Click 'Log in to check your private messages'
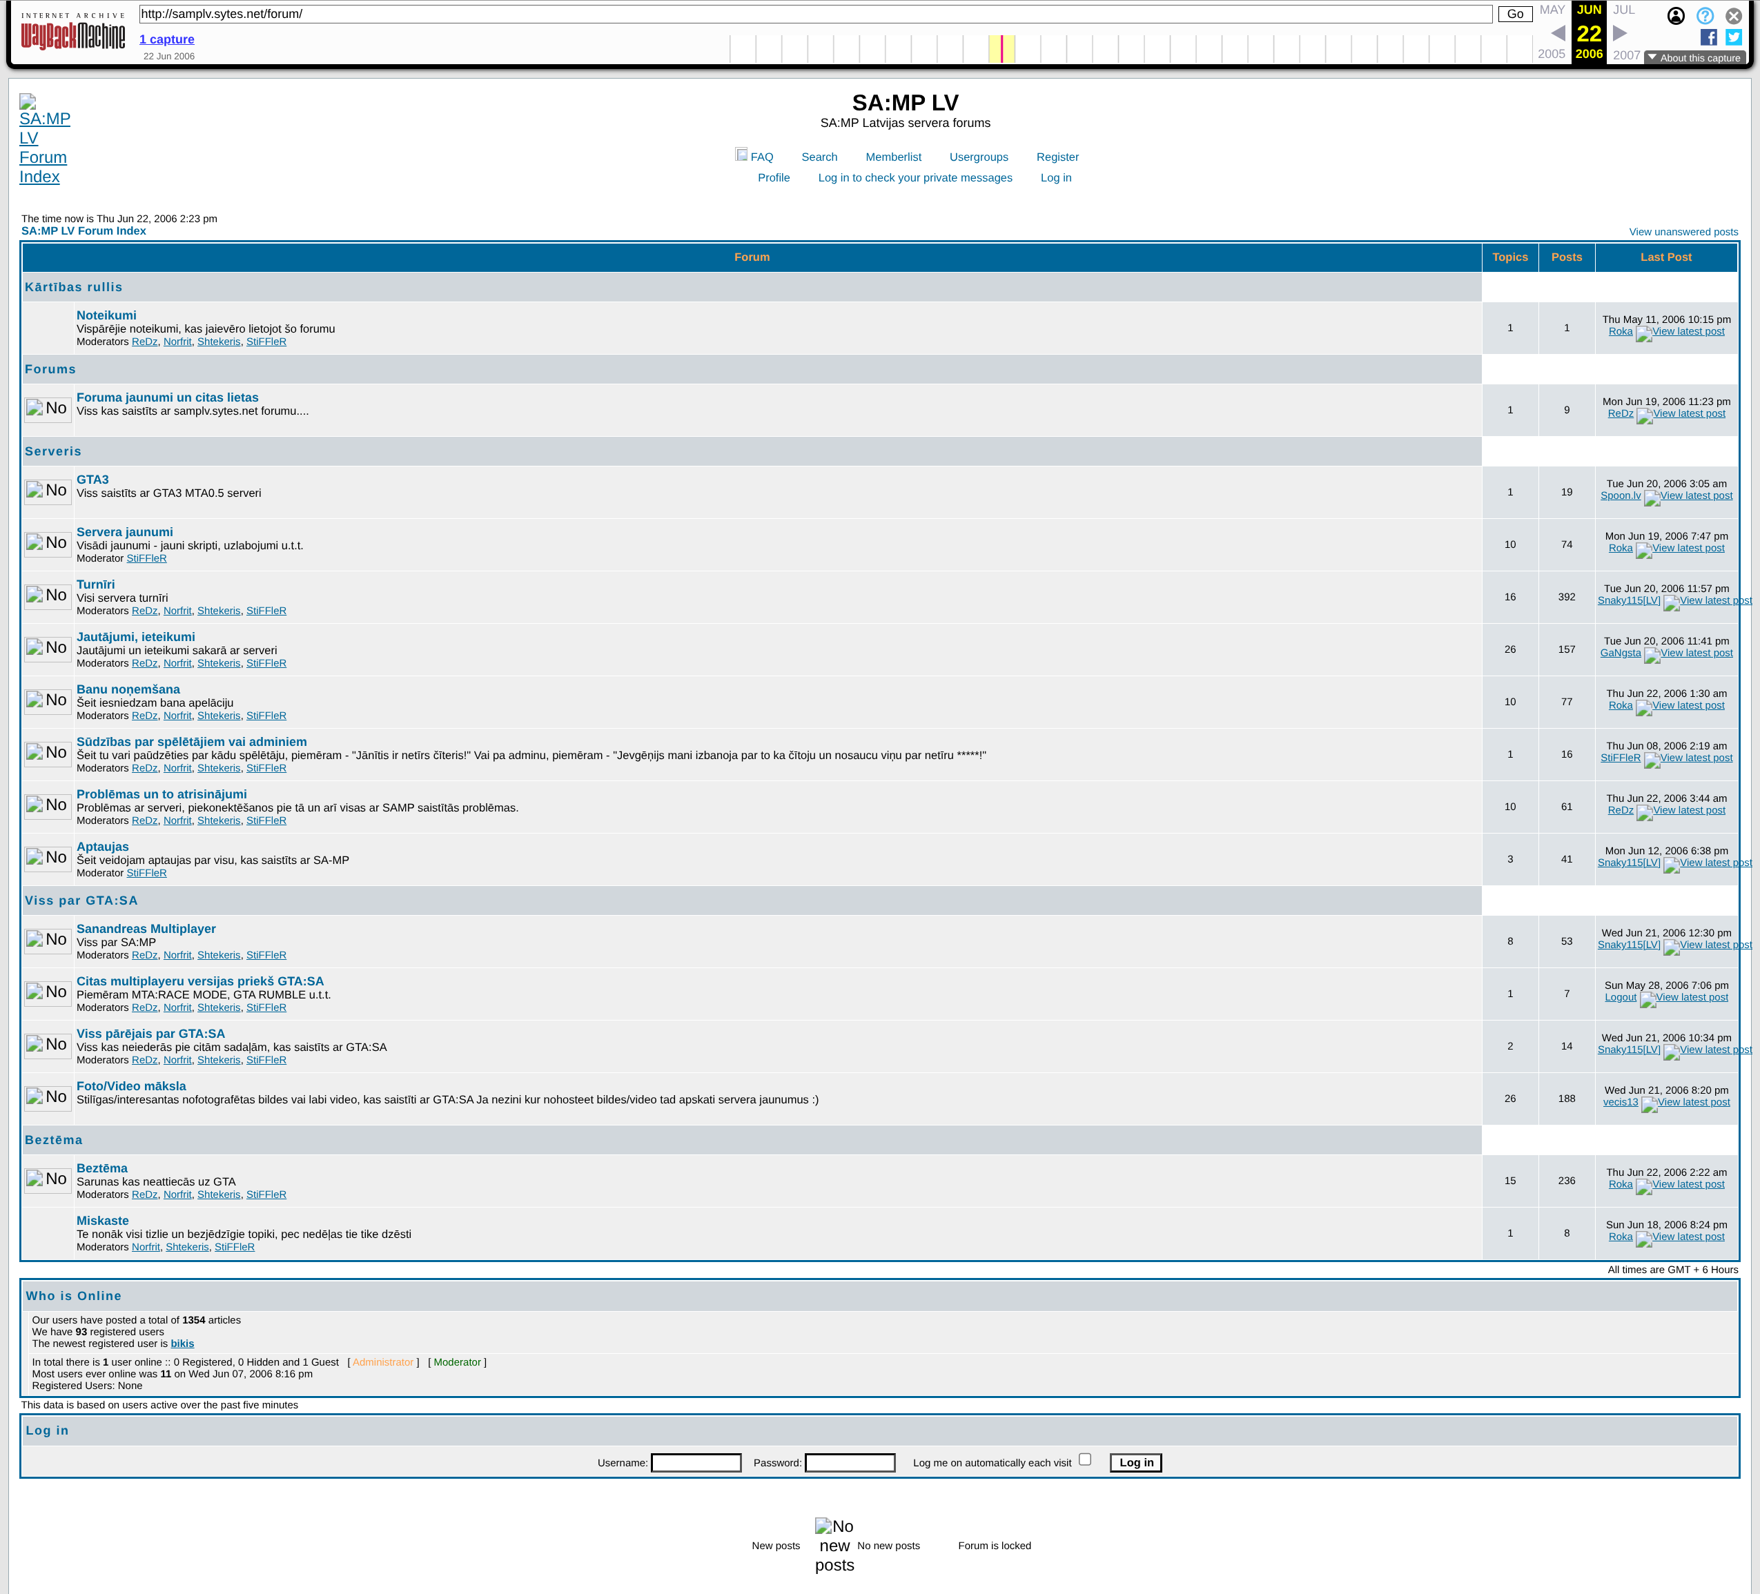Viewport: 1760px width, 1594px height. (x=915, y=178)
